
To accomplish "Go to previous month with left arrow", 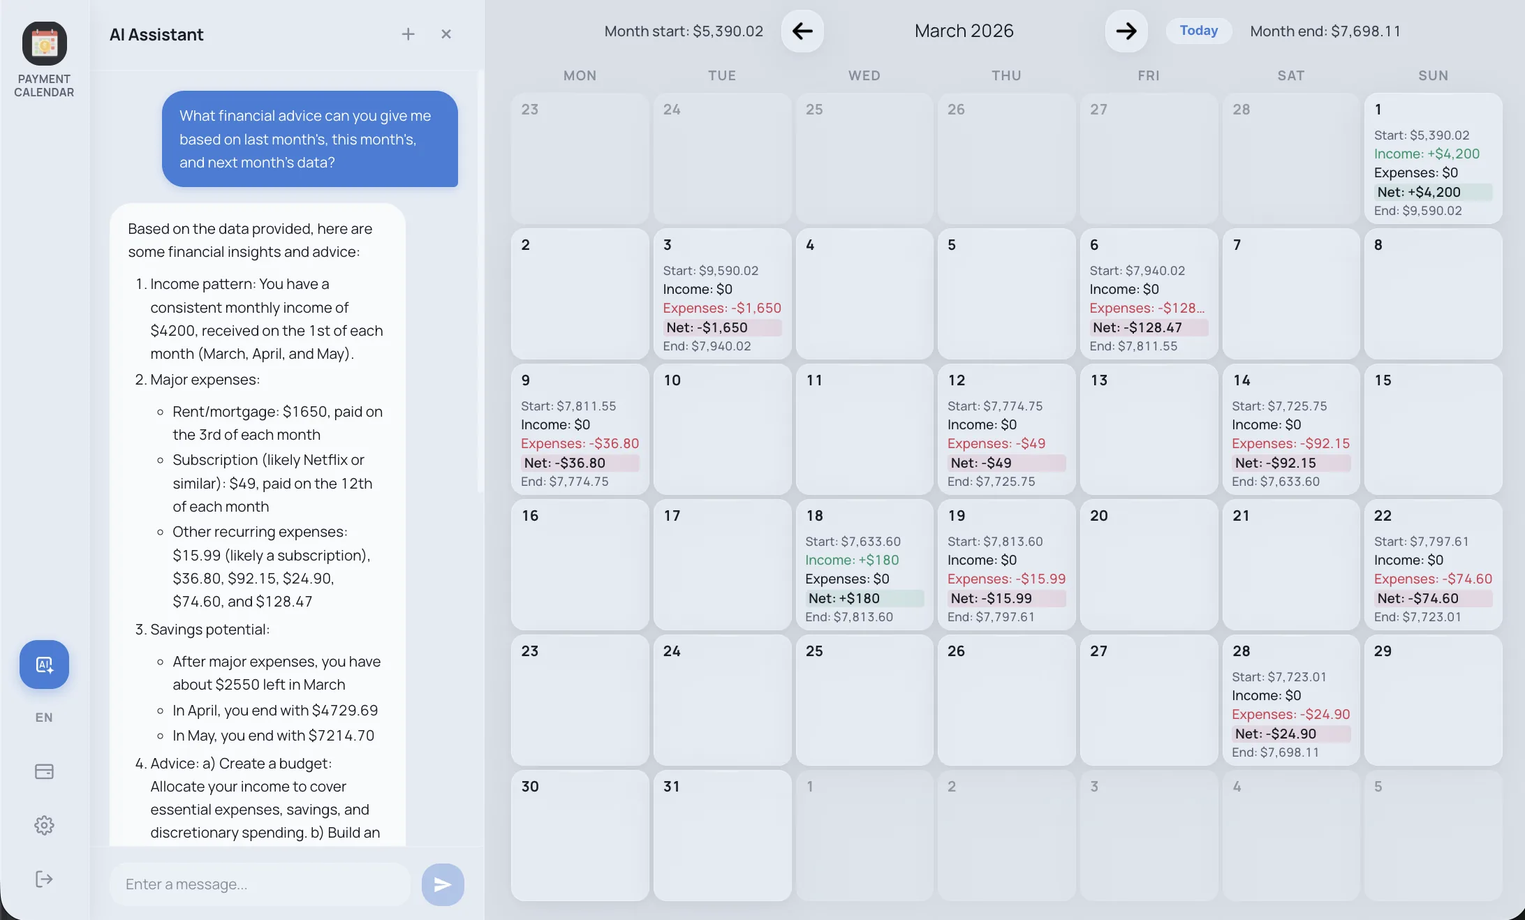I will (x=802, y=31).
